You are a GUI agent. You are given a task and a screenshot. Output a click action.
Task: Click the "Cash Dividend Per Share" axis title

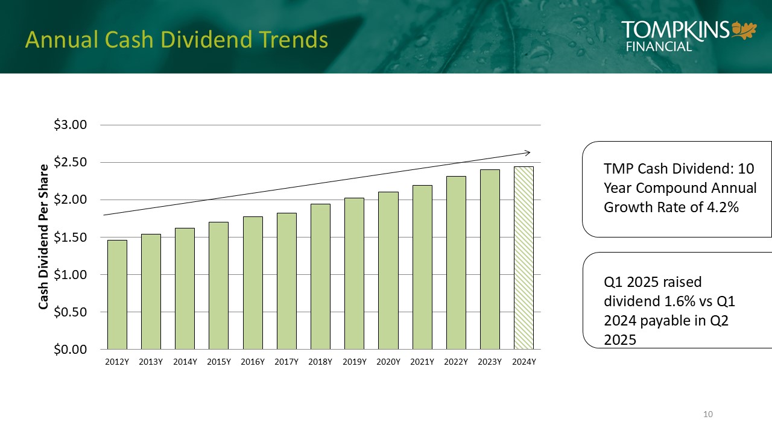tap(43, 237)
